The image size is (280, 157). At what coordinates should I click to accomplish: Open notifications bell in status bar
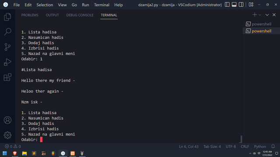273,147
